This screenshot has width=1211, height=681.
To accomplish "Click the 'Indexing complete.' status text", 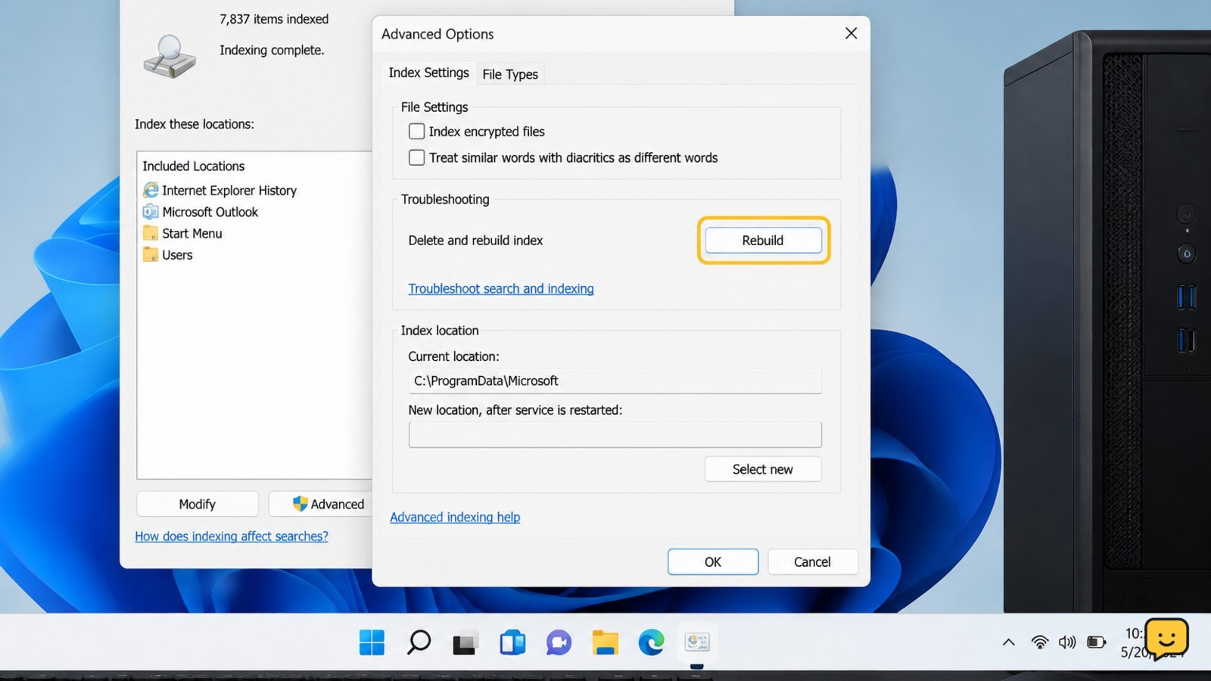I will click(x=272, y=50).
